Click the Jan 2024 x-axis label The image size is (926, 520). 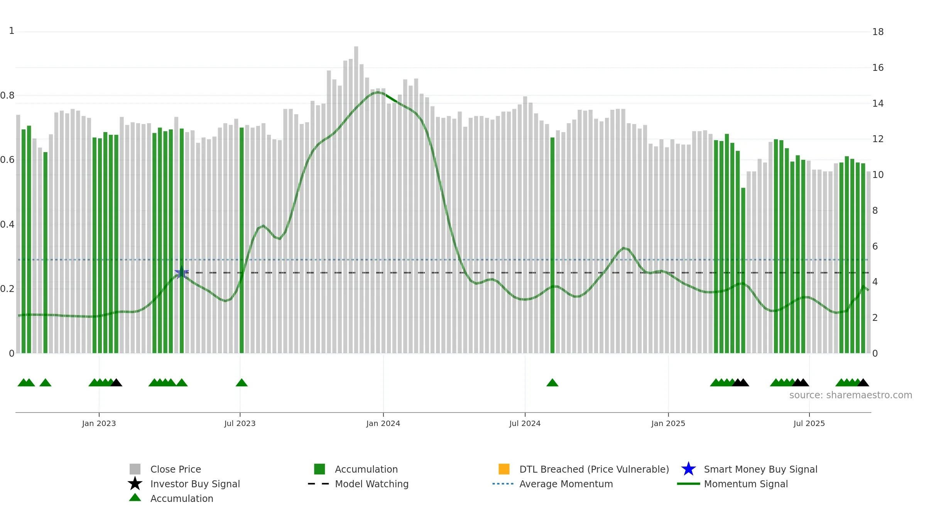(383, 424)
